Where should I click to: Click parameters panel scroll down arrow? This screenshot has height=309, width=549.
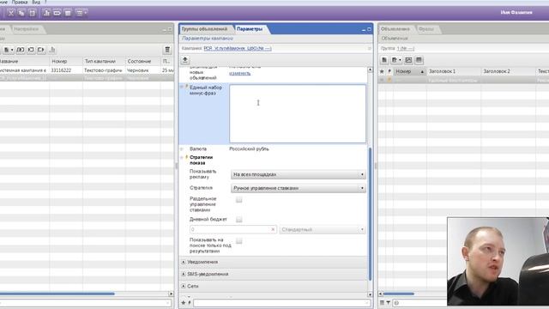coord(370,294)
